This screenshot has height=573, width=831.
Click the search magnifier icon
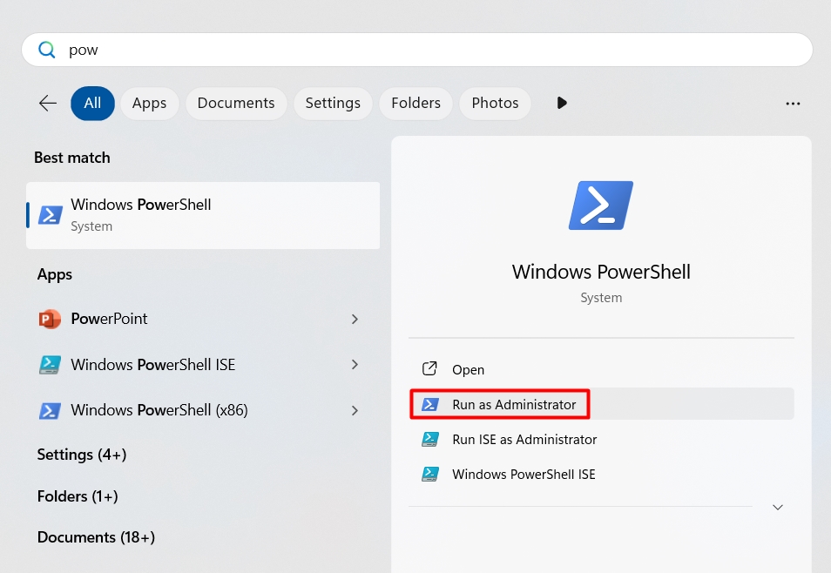pos(46,50)
